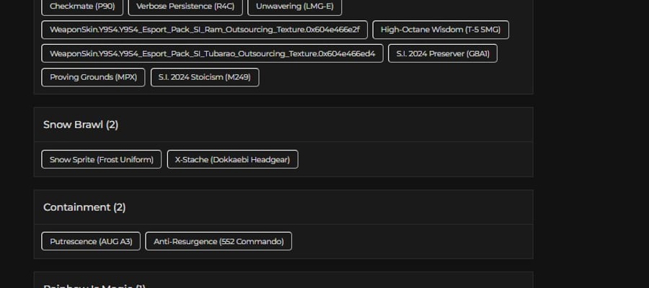Select the Putrescence (AUG A3) tag

coord(91,241)
